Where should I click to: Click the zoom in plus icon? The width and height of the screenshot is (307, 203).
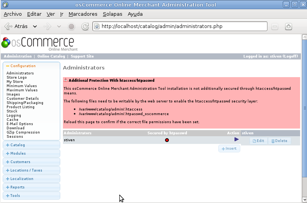coord(289,26)
